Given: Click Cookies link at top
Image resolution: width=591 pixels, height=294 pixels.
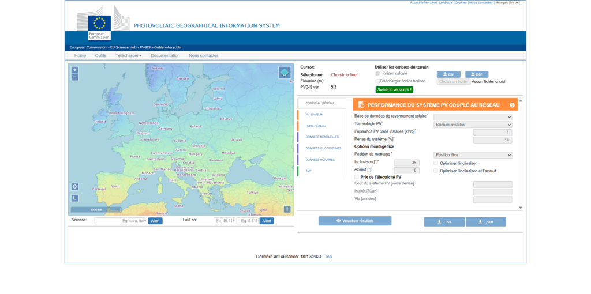Looking at the screenshot, I should pos(461,3).
